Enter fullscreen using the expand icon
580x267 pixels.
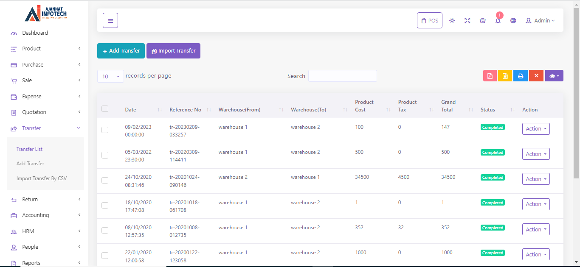coord(467,20)
